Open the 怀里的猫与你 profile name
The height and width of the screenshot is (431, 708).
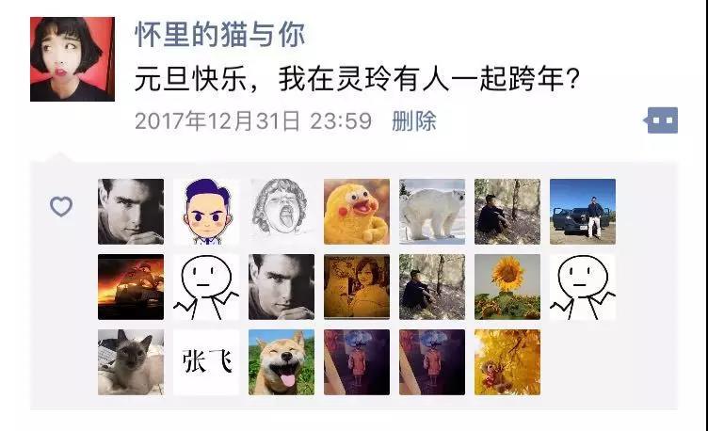(x=220, y=34)
